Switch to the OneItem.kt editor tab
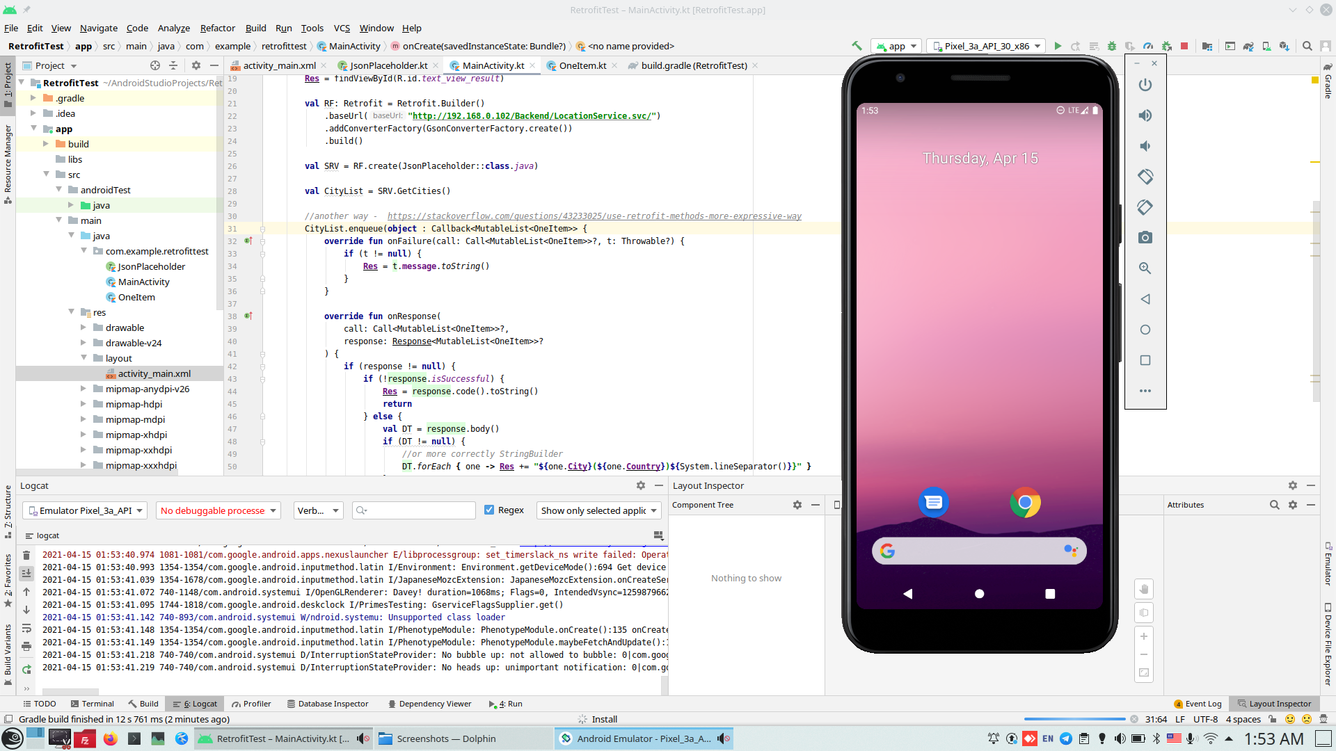Image resolution: width=1336 pixels, height=751 pixels. click(582, 65)
